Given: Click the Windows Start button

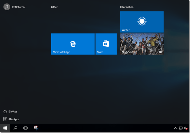Looking at the screenshot, I should pos(5,128).
